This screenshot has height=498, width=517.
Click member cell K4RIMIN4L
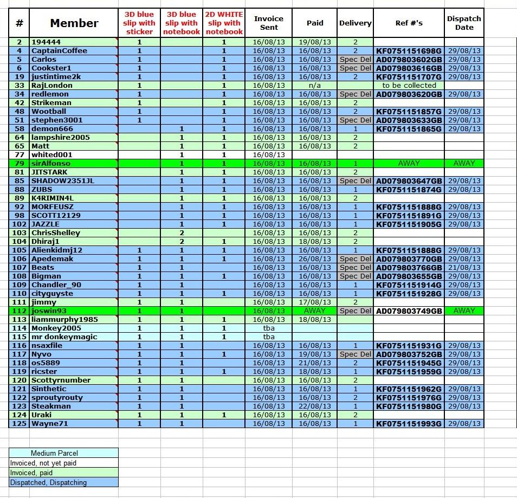(74, 198)
